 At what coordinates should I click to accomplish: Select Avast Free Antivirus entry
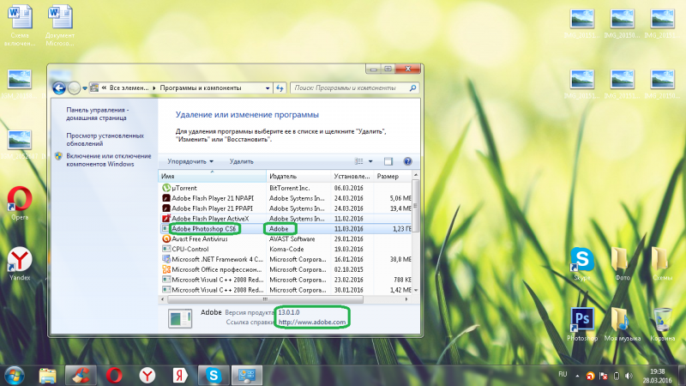[x=285, y=239]
